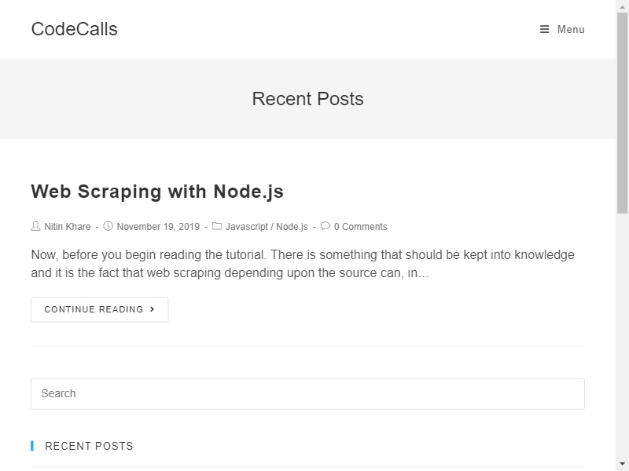This screenshot has height=471, width=629.
Task: Open the Javascript category
Action: [245, 227]
